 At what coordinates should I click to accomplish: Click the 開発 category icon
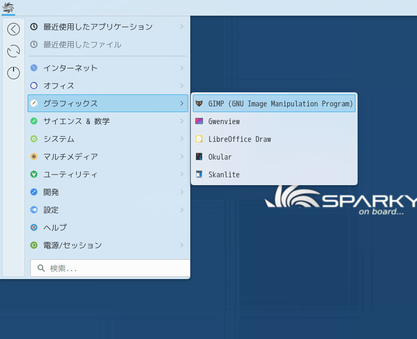click(x=34, y=192)
